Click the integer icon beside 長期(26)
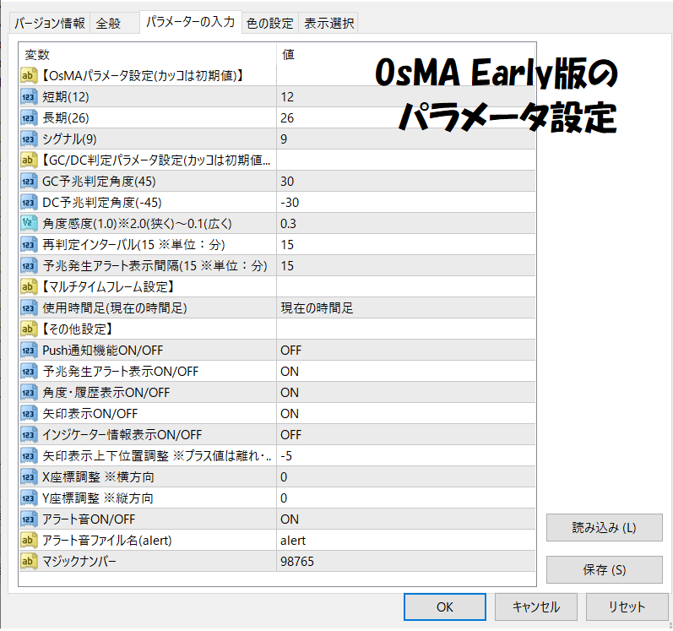 (29, 118)
